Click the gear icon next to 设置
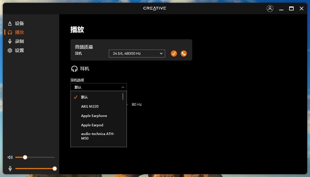310x177 pixels. 10,51
